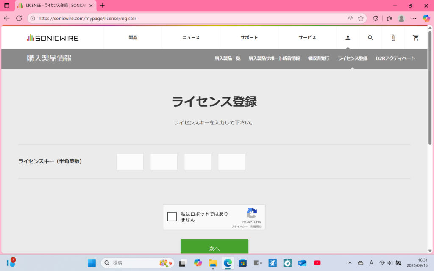Screen dimensions: 434x271
Task: Refresh the page with reload button
Action: 19,18
